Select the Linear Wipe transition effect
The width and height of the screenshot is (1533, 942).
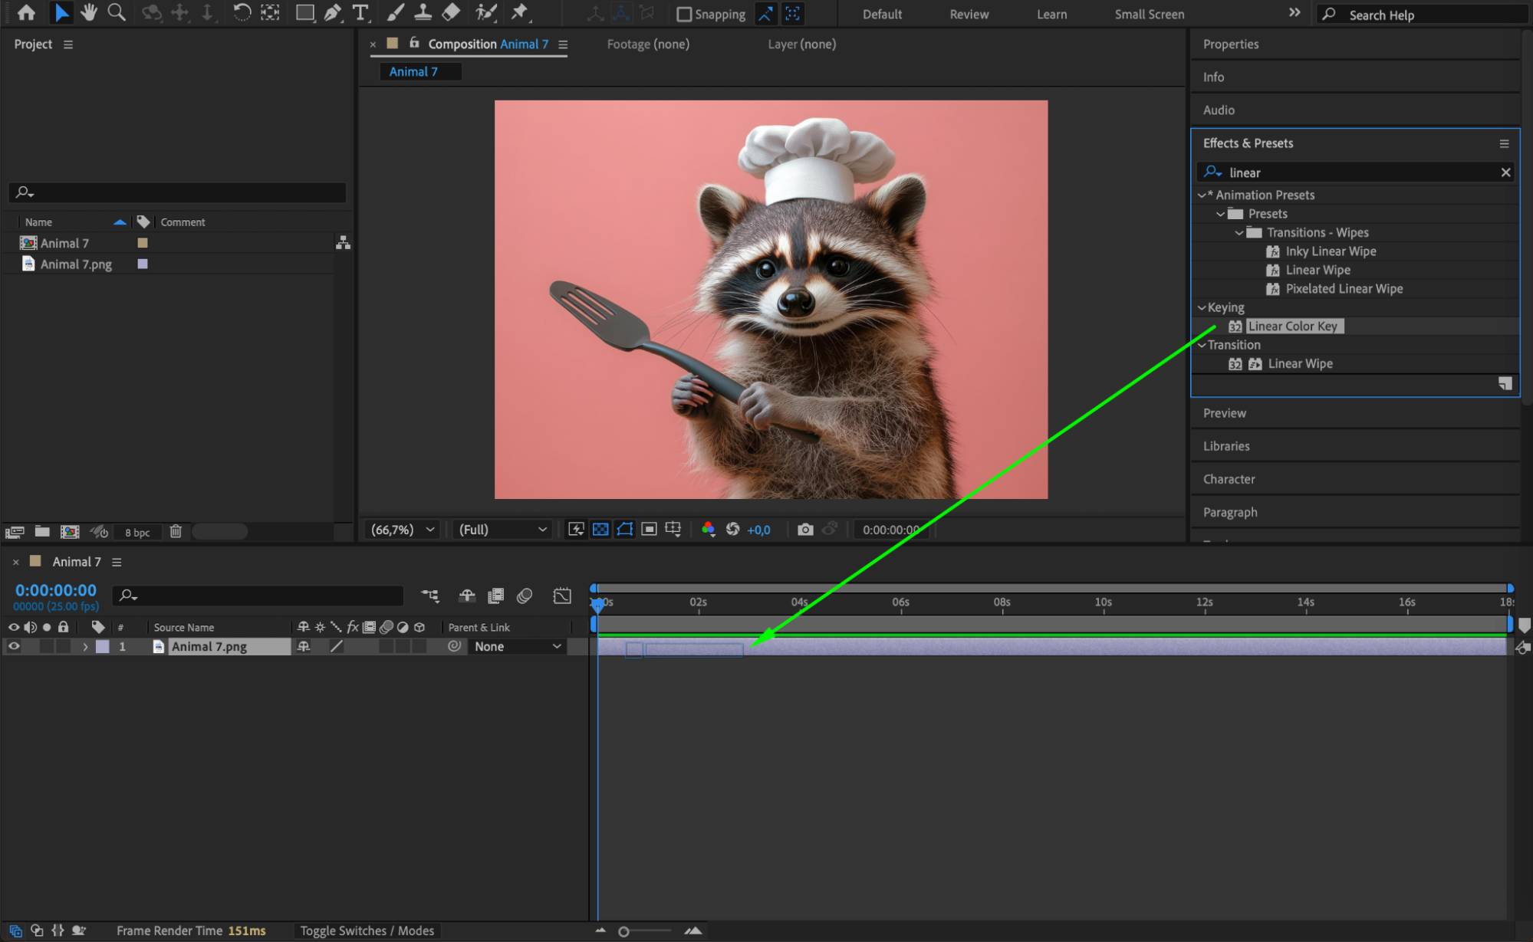click(1300, 363)
